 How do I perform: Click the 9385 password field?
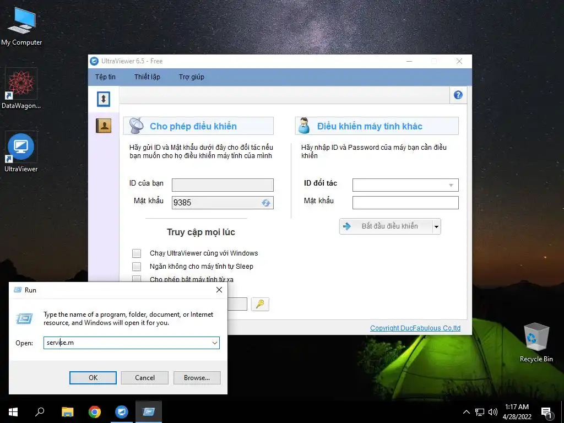pyautogui.click(x=223, y=203)
